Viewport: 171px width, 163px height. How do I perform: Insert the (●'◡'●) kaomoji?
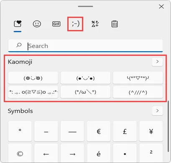(x=85, y=78)
